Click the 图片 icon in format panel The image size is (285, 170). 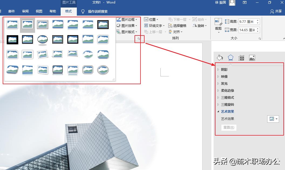tap(252, 57)
